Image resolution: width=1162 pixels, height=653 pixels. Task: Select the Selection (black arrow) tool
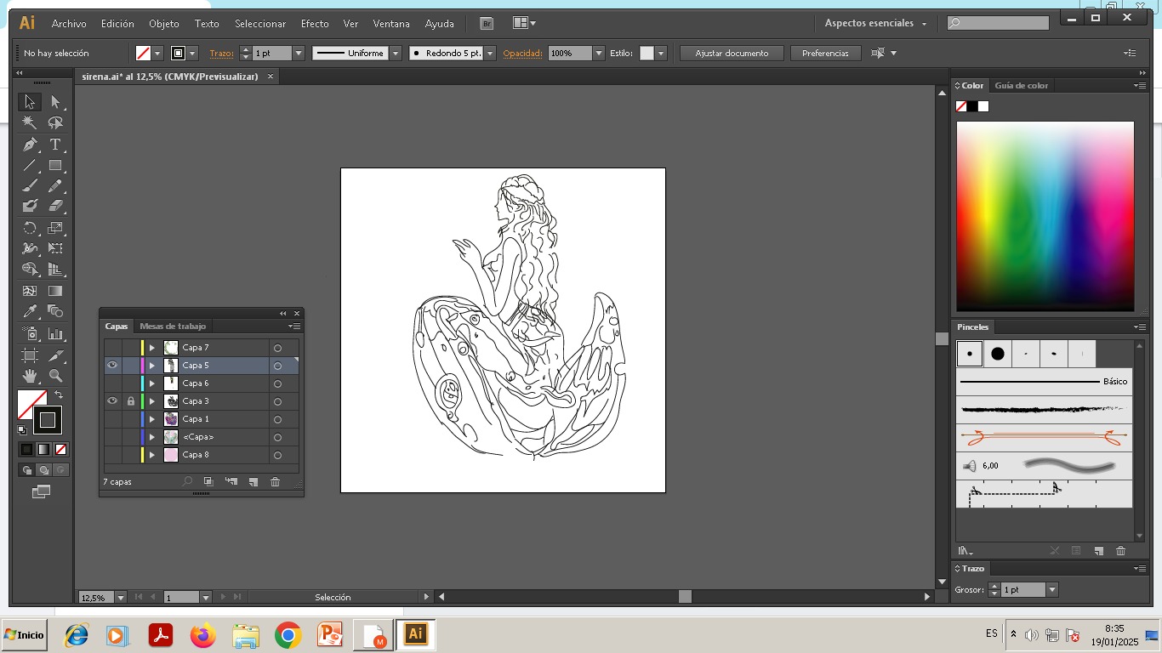pyautogui.click(x=30, y=102)
